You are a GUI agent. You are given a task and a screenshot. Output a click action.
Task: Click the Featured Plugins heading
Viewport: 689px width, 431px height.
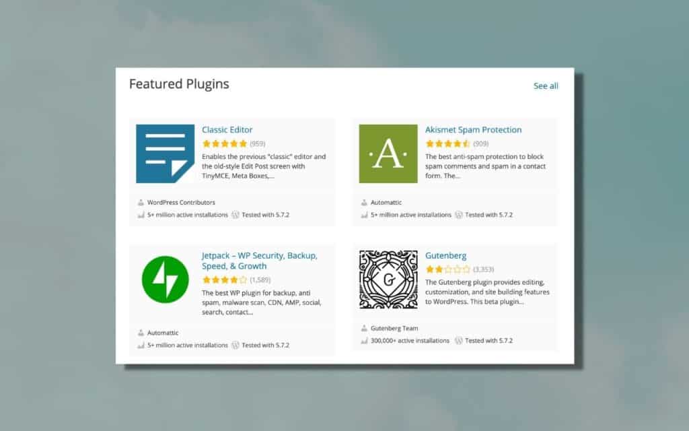pos(179,84)
